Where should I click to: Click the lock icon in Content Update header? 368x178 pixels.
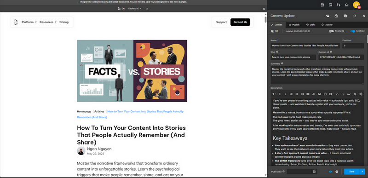(x=336, y=16)
